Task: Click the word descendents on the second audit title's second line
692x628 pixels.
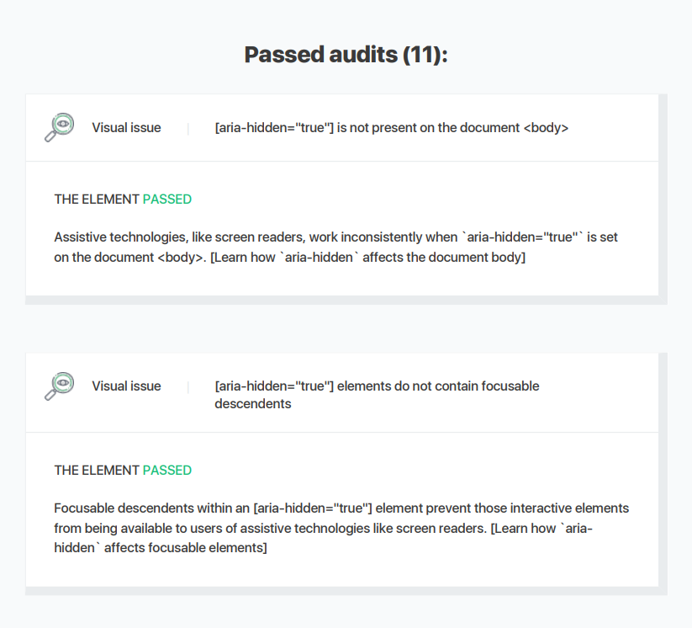Action: [x=253, y=404]
